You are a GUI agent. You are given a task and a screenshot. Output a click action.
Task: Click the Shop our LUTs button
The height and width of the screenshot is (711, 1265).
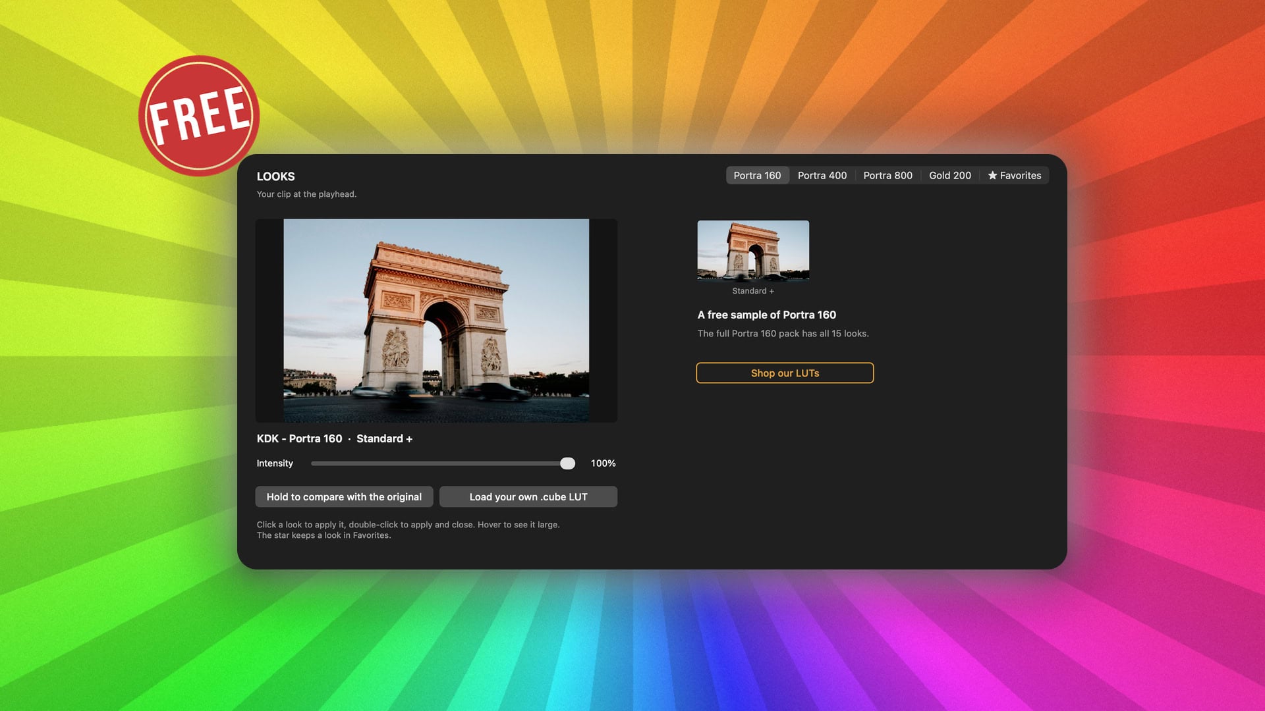785,373
